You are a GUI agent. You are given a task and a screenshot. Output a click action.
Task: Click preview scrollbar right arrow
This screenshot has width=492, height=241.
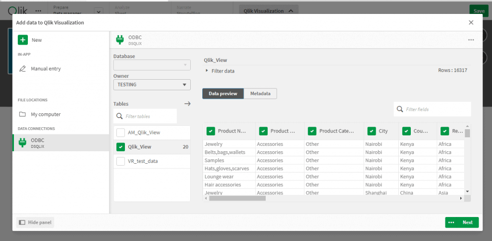tap(461, 198)
